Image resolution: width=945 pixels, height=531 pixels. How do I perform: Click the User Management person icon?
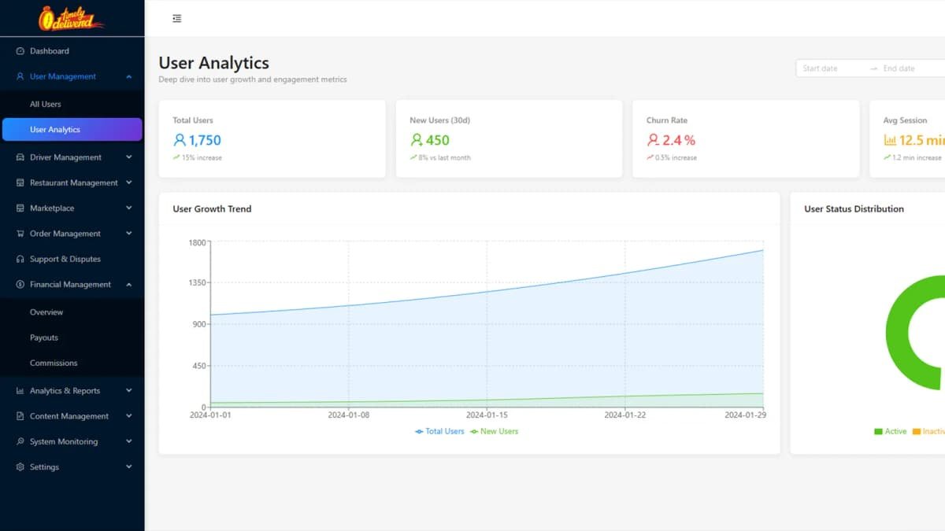point(20,76)
